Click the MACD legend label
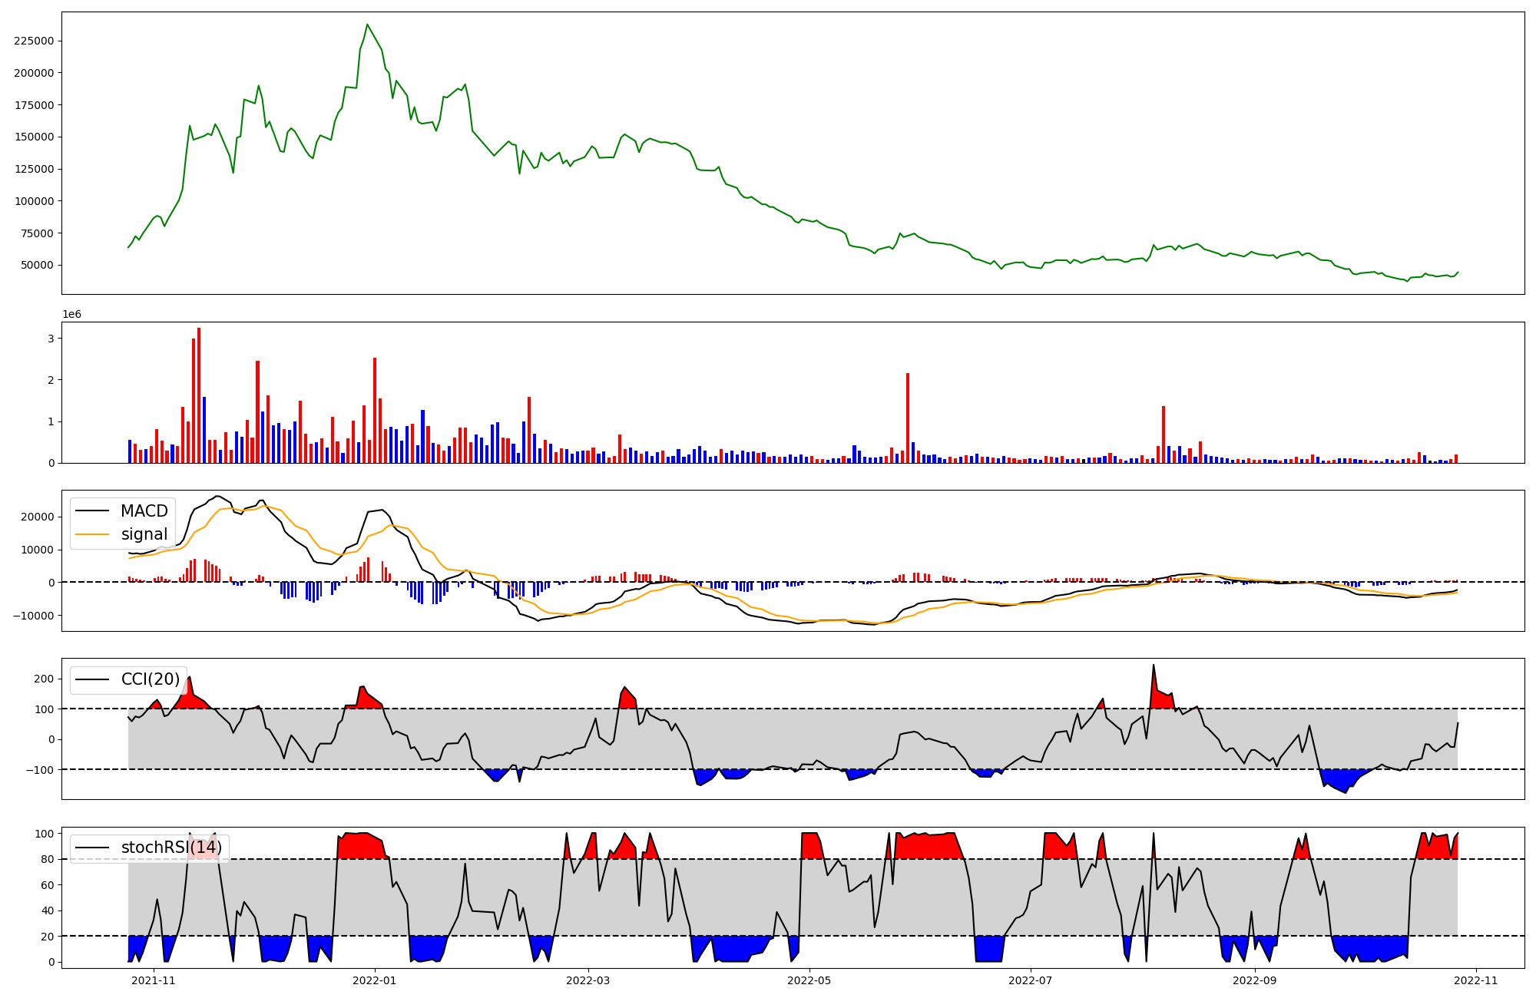Viewport: 1536px width, 998px height. coord(144,511)
